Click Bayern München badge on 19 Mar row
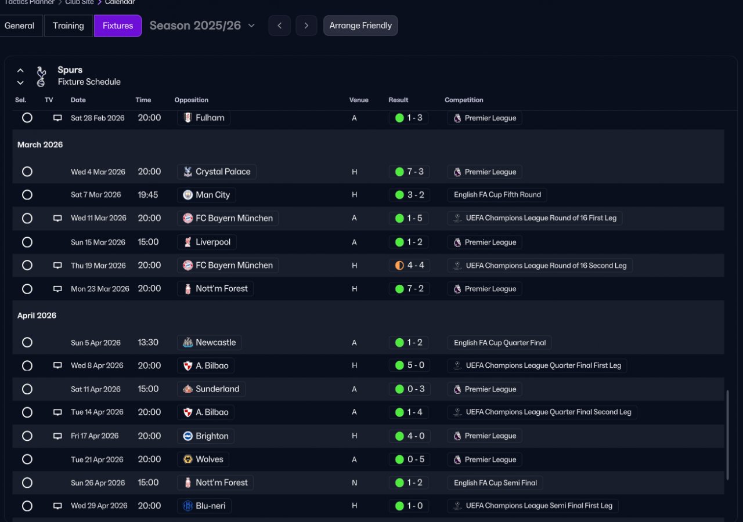Viewport: 743px width, 522px height. [x=187, y=265]
